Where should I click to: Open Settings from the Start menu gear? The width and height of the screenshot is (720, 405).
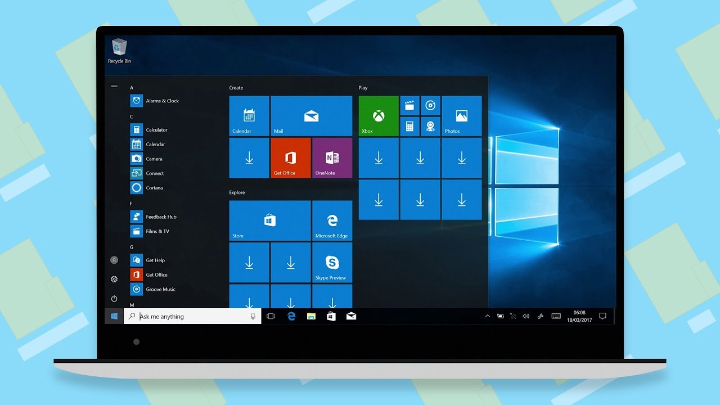(x=114, y=280)
